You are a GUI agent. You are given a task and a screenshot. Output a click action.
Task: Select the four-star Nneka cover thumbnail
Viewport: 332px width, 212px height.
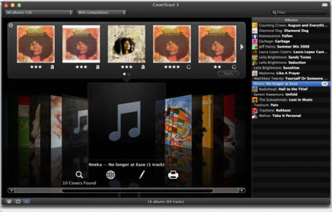pyautogui.click(x=172, y=44)
